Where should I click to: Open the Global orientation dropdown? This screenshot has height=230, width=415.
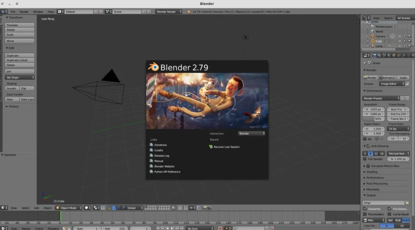pos(135,208)
